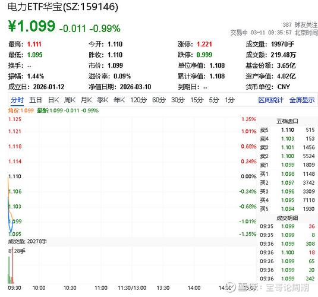This screenshot has width=318, height=297.
Task: Open the 年K chart tab
Action: coord(119,100)
